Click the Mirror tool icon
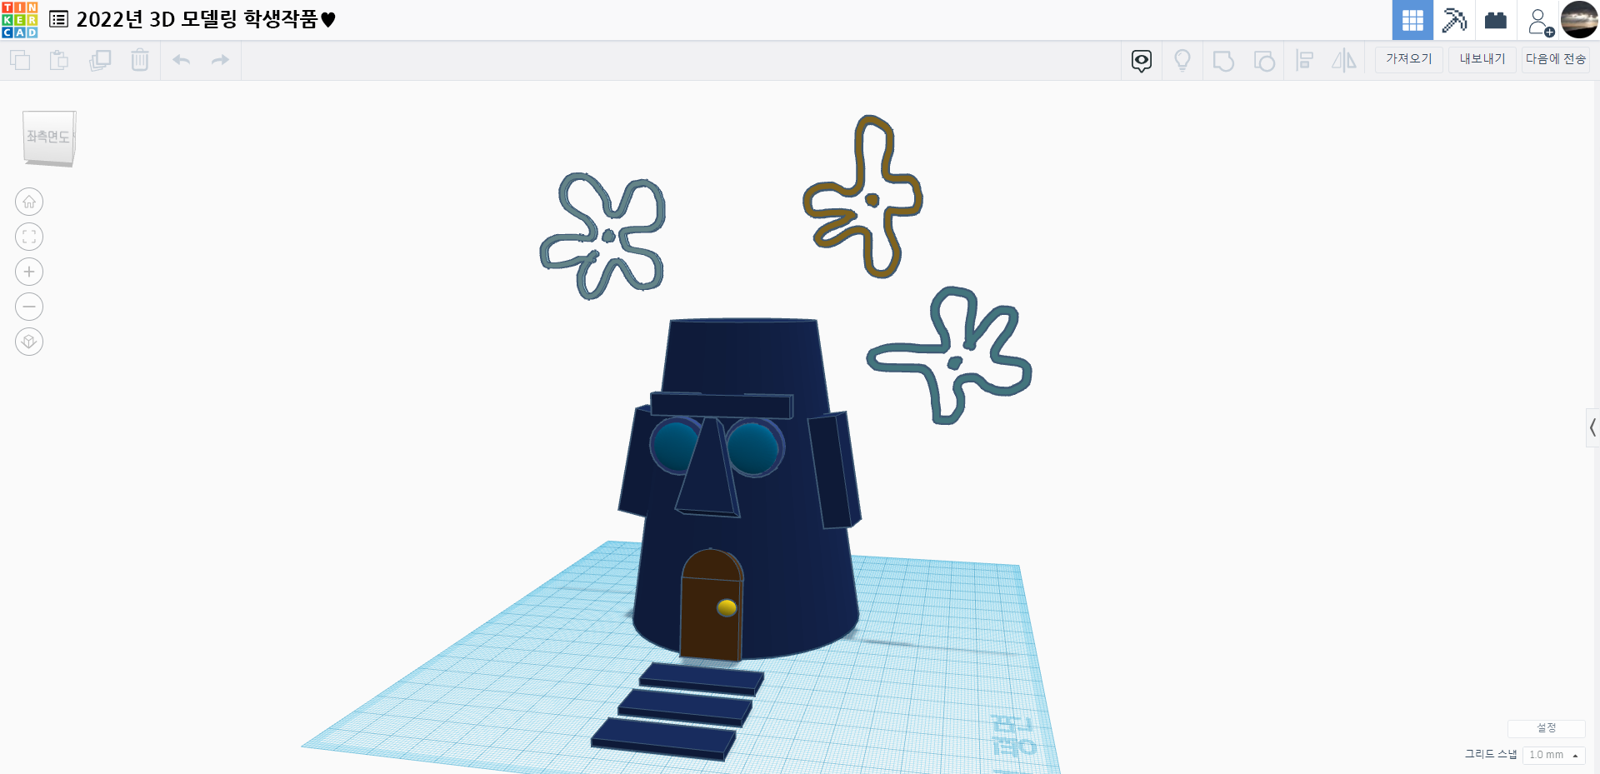Image resolution: width=1600 pixels, height=774 pixels. [x=1344, y=61]
